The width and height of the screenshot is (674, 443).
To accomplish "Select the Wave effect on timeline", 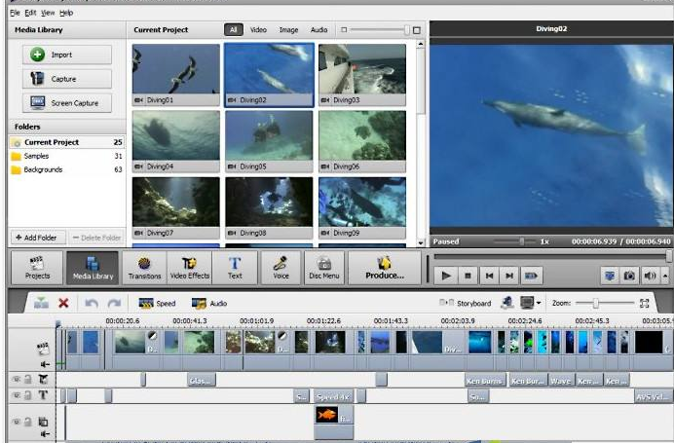I will point(560,381).
